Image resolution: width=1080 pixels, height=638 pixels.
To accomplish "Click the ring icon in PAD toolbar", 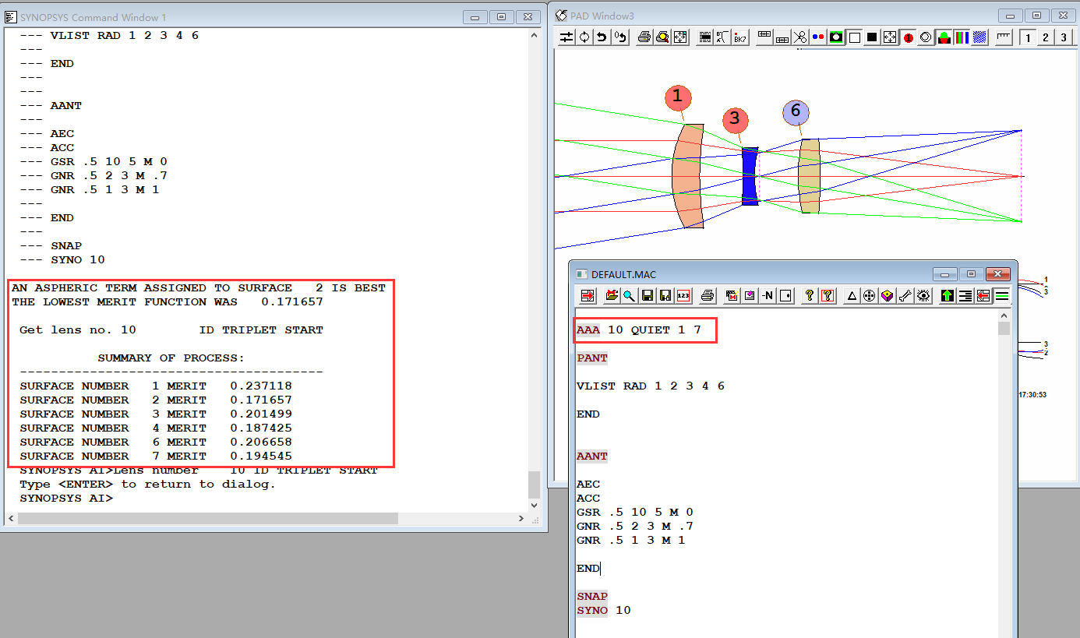I will 926,37.
